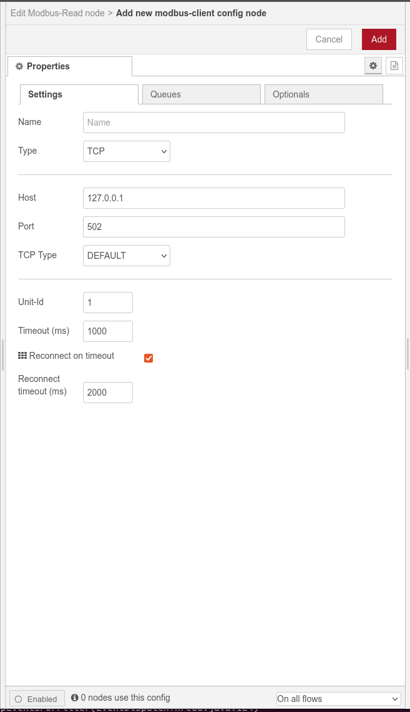This screenshot has height=712, width=410.
Task: Click into the Name text field
Action: (x=213, y=123)
